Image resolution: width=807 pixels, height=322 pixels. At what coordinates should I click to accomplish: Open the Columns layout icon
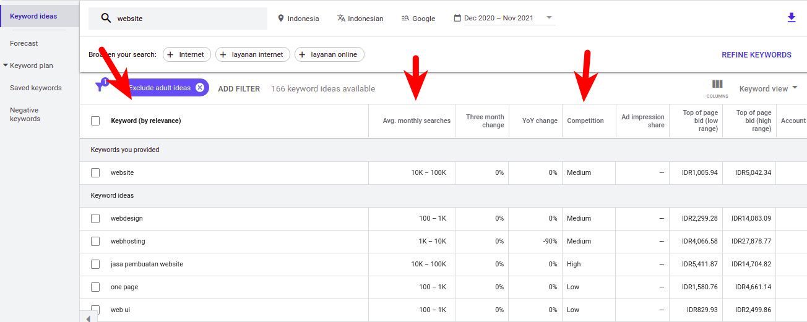717,85
